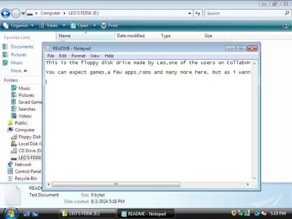This screenshot has height=219, width=292.
Task: Select LEO'S FDISK drive in tree
Action: (x=26, y=158)
